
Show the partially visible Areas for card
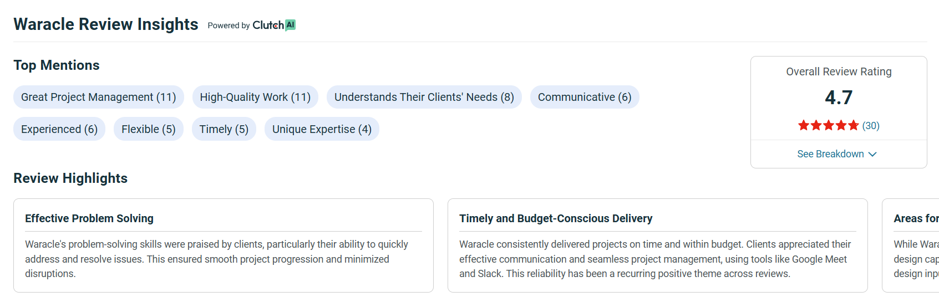pos(911,245)
